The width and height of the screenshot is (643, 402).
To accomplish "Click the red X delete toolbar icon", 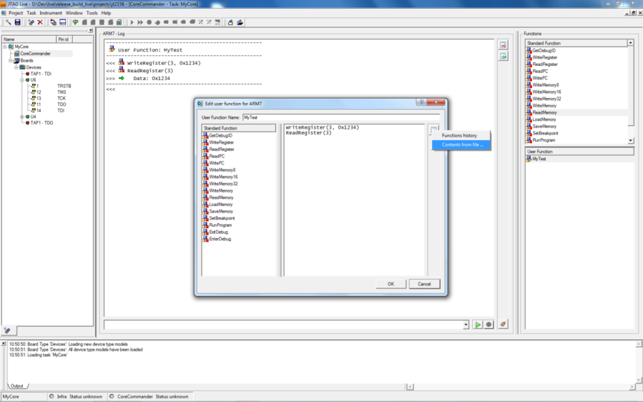I will click(x=40, y=22).
